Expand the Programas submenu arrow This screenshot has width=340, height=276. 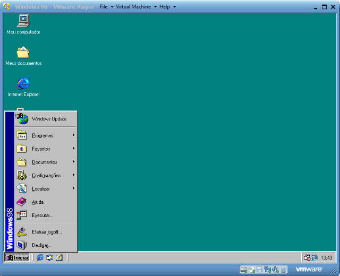tap(73, 135)
